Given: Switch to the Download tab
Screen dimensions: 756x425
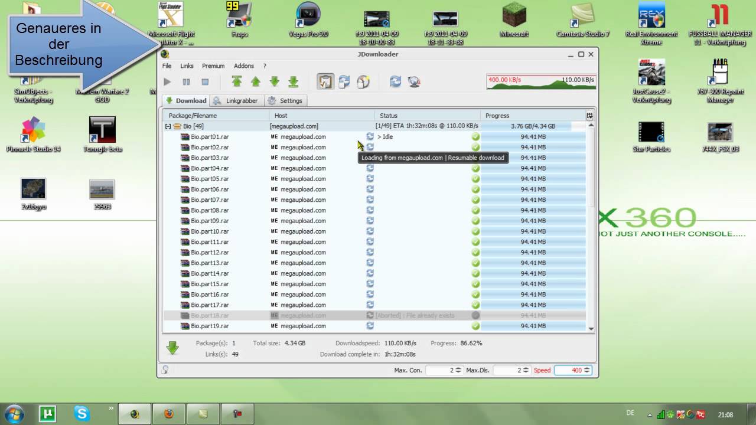Looking at the screenshot, I should pos(185,100).
